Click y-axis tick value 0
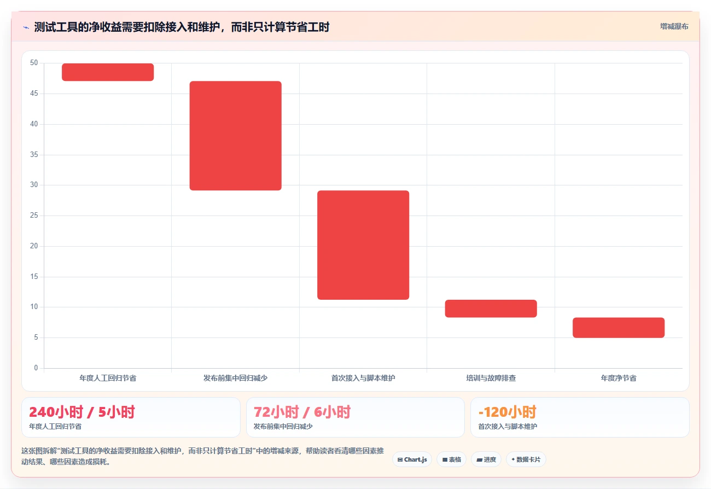The image size is (711, 489). point(36,368)
